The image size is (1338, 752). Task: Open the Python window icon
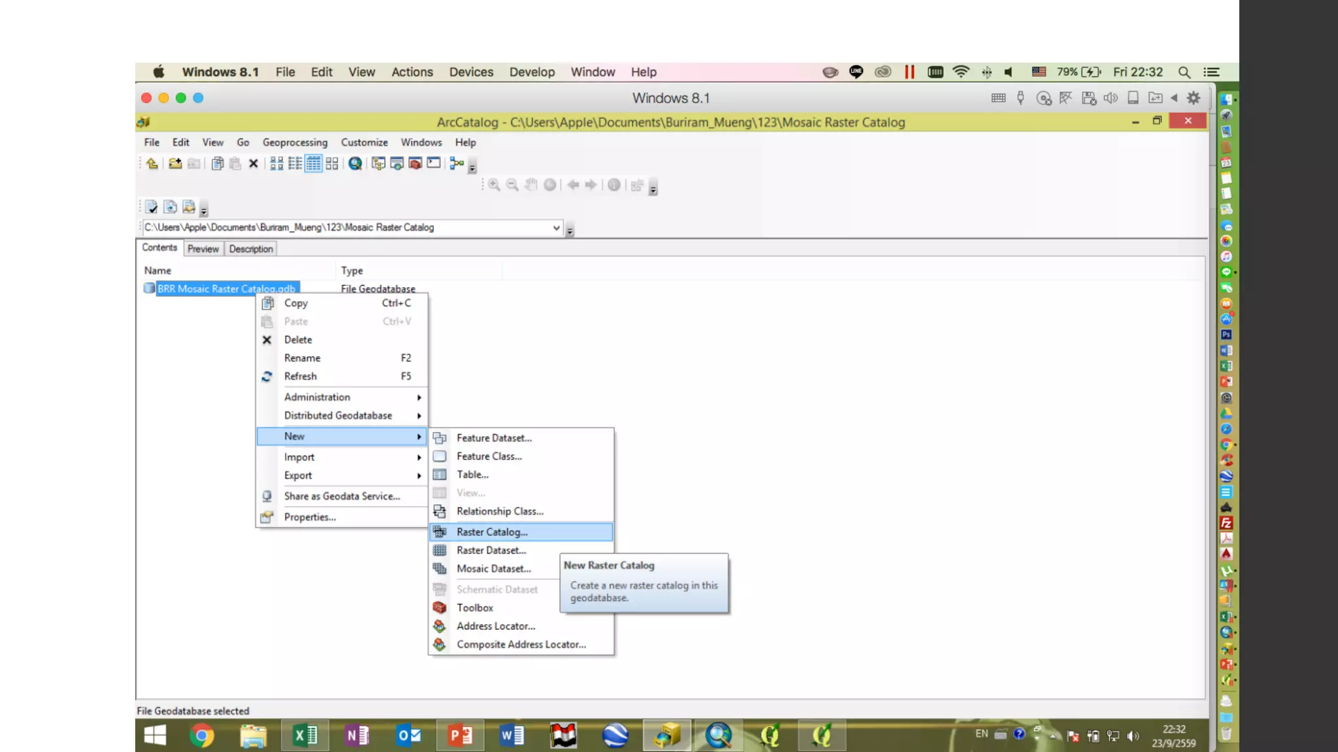coord(434,164)
